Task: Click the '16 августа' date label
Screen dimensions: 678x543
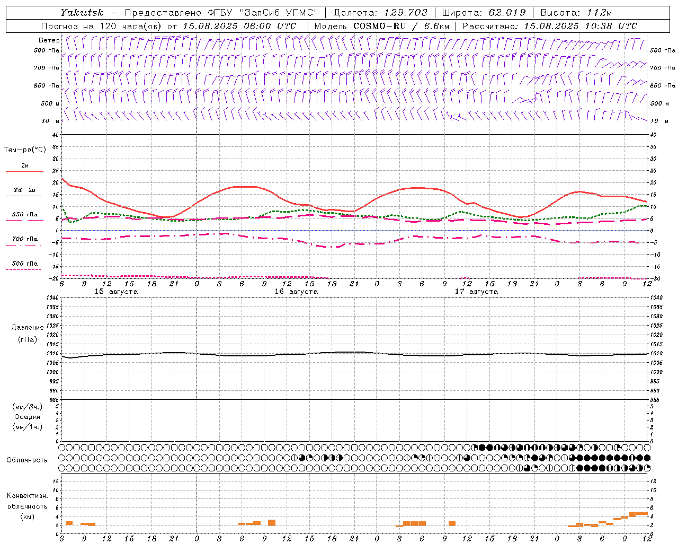Action: pos(296,292)
